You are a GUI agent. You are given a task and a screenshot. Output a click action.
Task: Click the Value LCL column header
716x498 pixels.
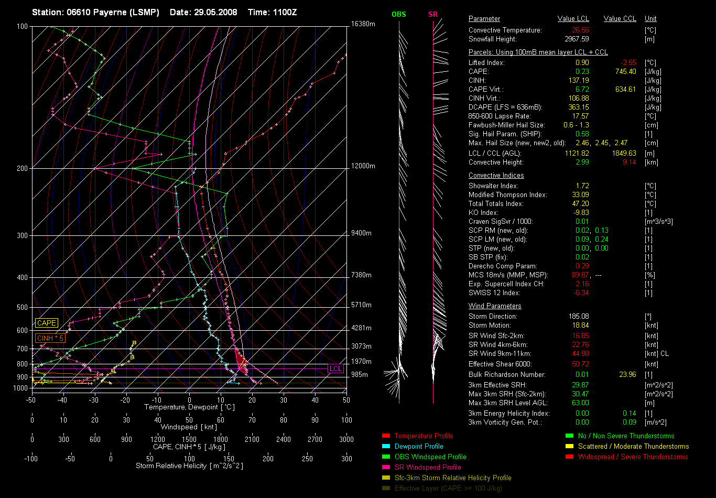click(x=573, y=19)
